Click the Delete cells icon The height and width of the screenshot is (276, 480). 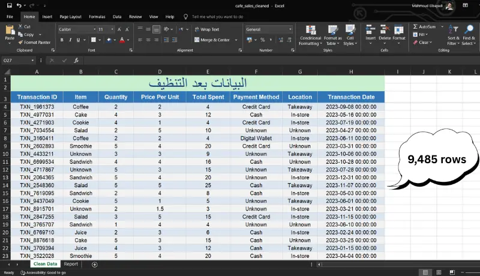(385, 30)
